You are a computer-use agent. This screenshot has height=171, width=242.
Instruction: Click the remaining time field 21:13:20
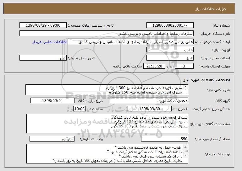[154, 66]
